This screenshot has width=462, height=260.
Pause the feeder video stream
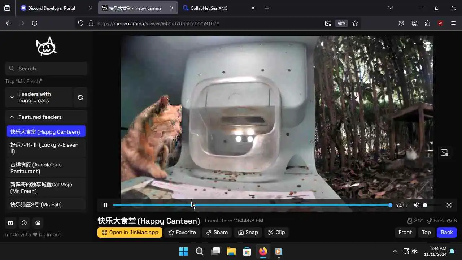pyautogui.click(x=105, y=205)
